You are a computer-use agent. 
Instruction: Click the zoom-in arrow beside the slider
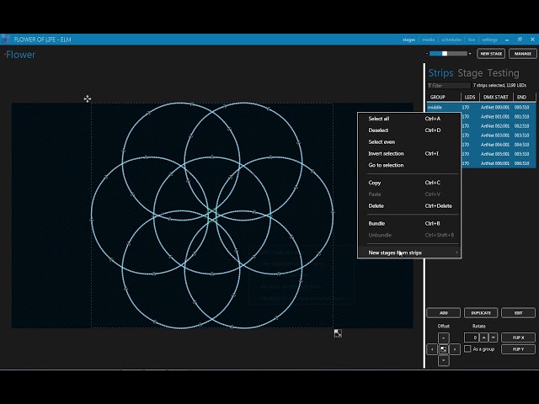click(470, 54)
